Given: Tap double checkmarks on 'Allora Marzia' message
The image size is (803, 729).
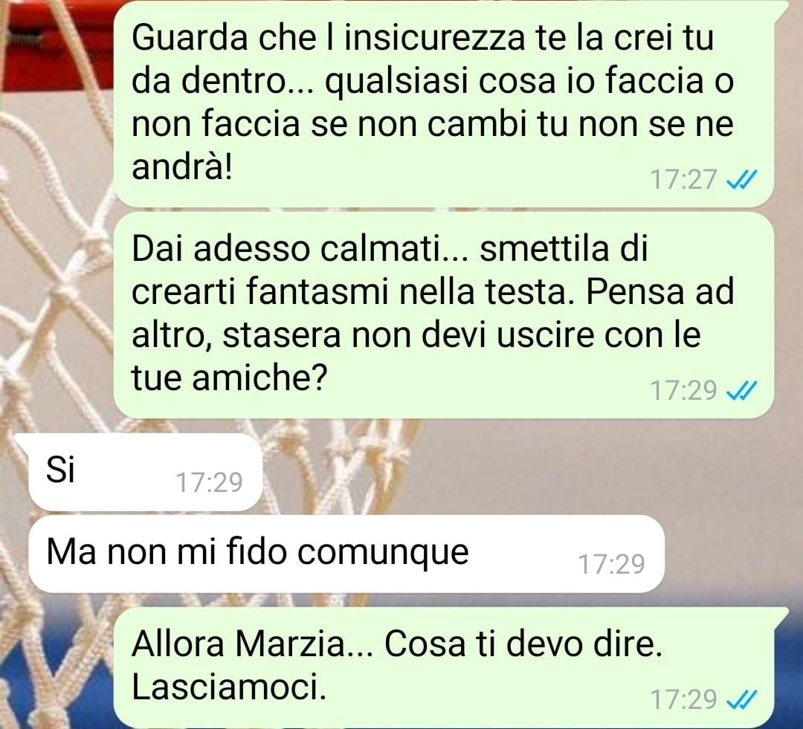Looking at the screenshot, I should click(x=741, y=699).
